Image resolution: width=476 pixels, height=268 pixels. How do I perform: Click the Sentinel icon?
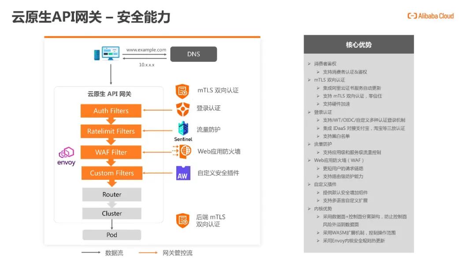click(183, 131)
